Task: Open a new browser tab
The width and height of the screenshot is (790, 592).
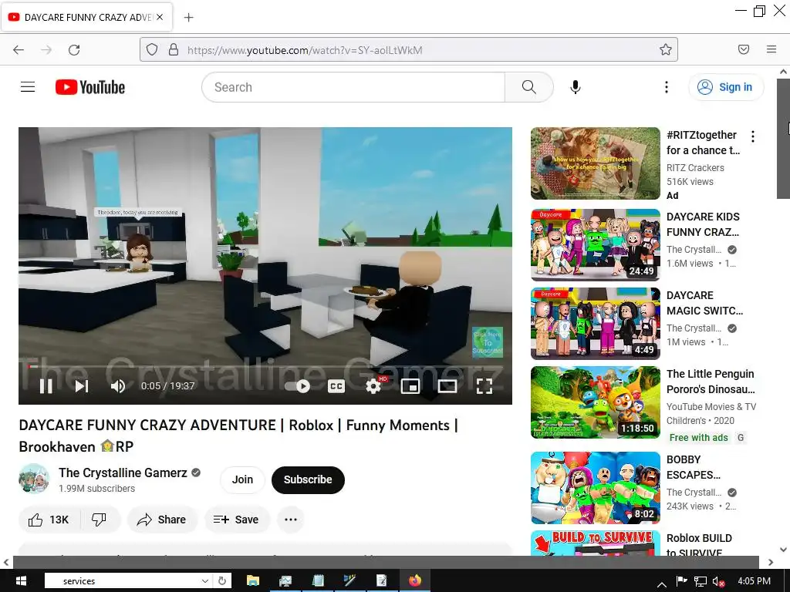Action: [188, 18]
